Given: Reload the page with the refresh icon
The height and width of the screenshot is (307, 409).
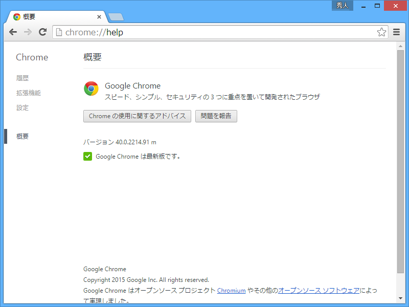Looking at the screenshot, I should pos(42,32).
